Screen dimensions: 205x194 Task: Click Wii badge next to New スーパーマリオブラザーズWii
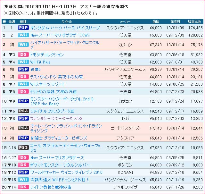click(x=23, y=35)
